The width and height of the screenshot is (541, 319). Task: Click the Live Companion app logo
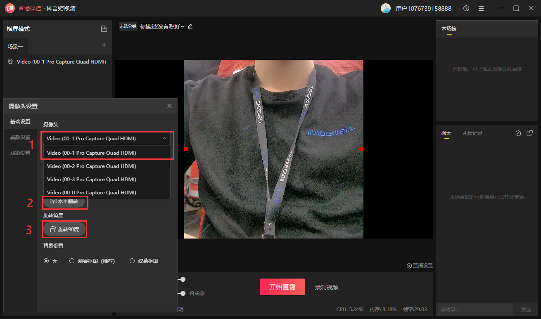(10, 8)
